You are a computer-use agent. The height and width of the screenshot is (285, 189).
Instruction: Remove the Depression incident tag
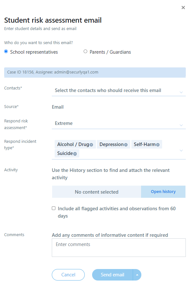click(126, 145)
